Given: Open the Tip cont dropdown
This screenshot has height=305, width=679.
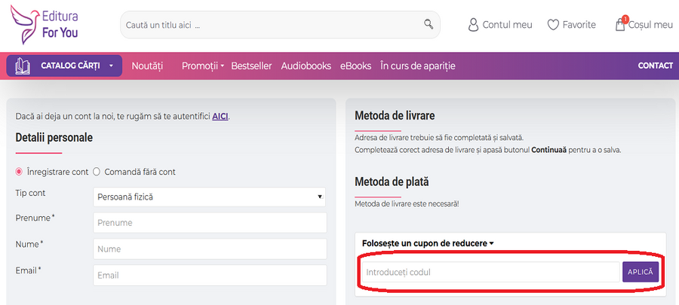Looking at the screenshot, I should (x=209, y=197).
